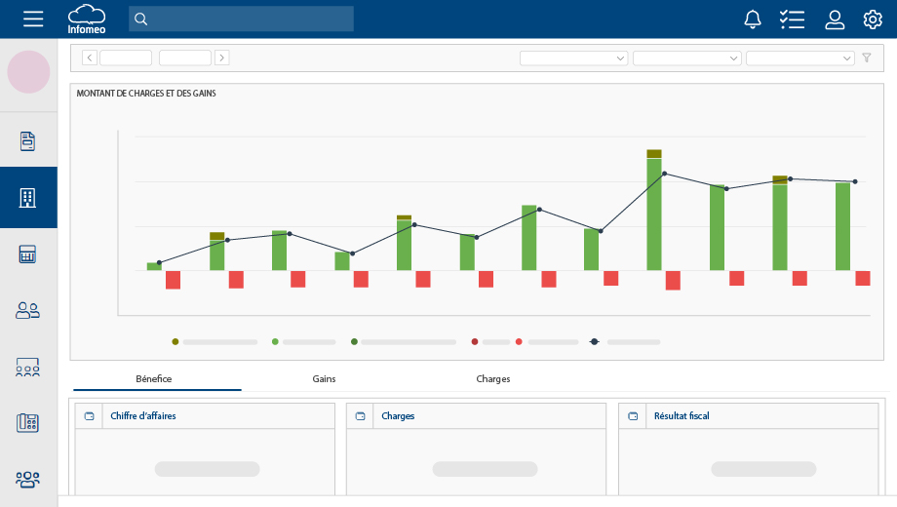Switch to the Charges tab
The image size is (897, 507).
(x=492, y=378)
